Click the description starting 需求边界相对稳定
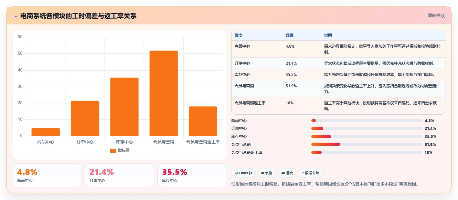 (x=382, y=49)
